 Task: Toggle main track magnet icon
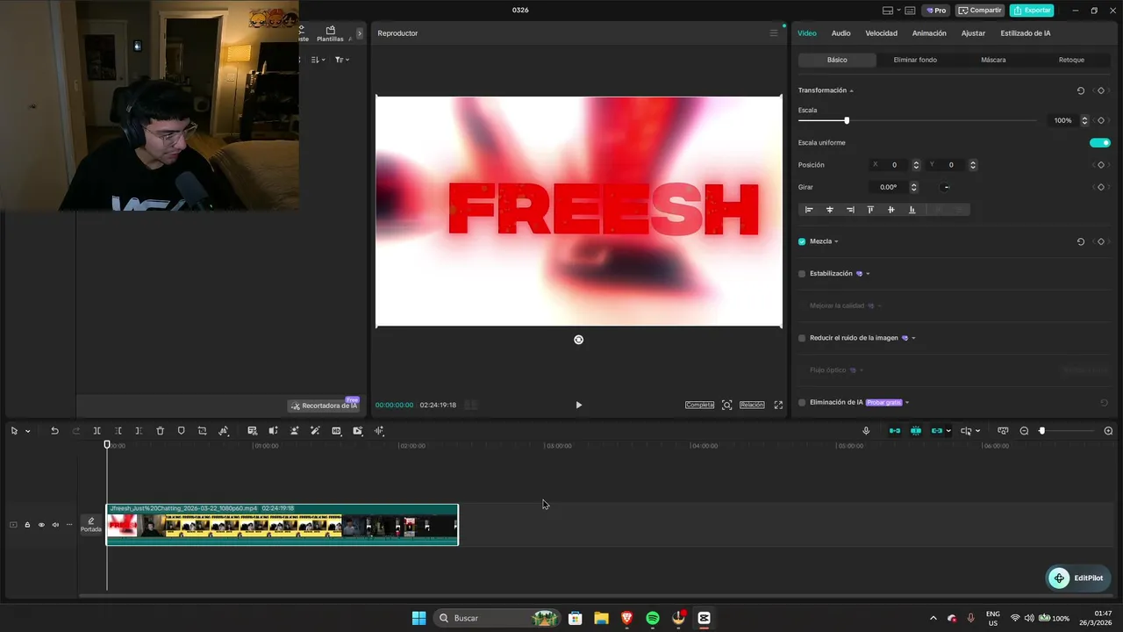click(895, 431)
